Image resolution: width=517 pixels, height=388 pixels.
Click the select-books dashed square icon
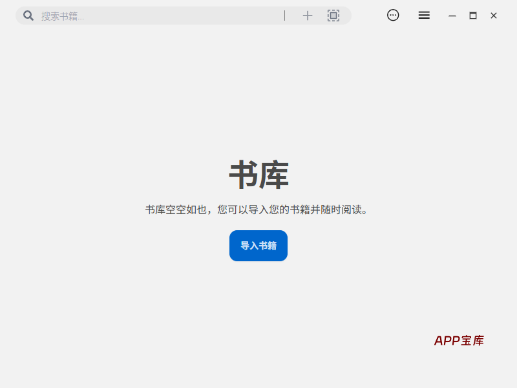click(x=333, y=16)
